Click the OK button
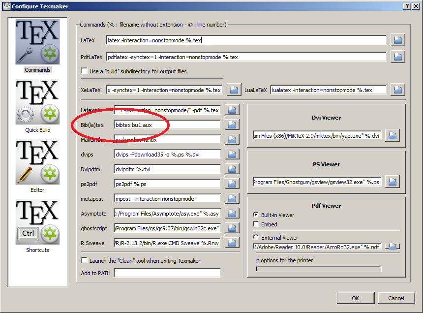The image size is (423, 313). [355, 298]
